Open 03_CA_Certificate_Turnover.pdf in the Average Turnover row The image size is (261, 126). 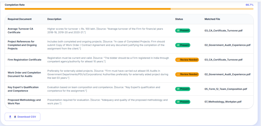pos(223,31)
